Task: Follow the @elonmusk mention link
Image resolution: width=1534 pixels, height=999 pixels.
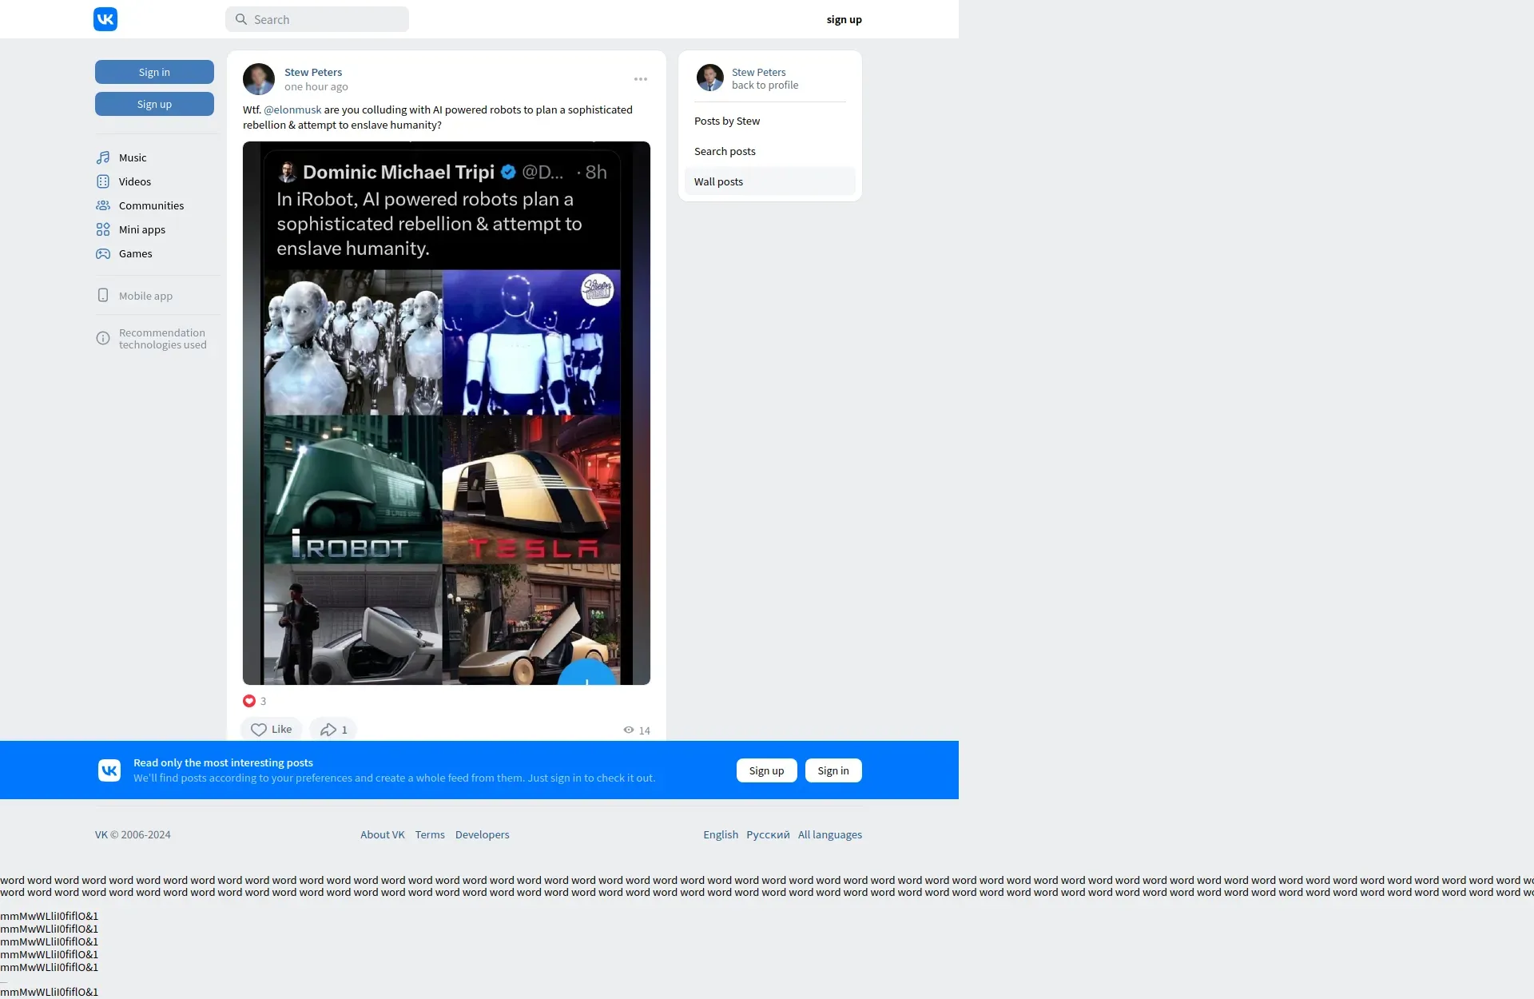Action: pyautogui.click(x=292, y=109)
